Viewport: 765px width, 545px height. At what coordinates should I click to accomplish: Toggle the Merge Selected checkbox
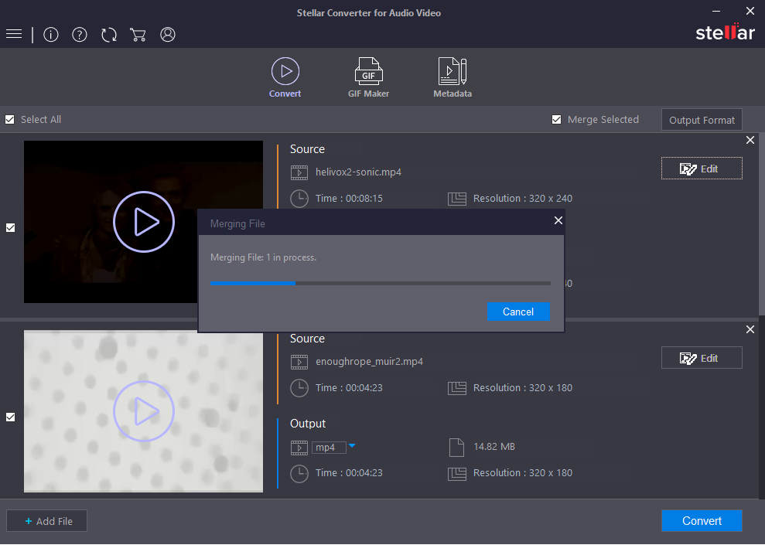point(556,119)
